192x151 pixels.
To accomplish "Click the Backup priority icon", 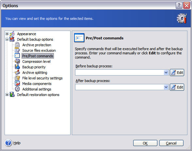I will click(x=17, y=67).
